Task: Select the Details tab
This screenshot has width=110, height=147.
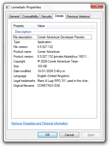Action: click(x=59, y=16)
